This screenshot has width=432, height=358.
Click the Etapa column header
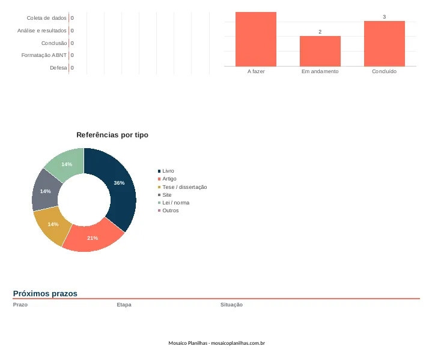click(124, 305)
